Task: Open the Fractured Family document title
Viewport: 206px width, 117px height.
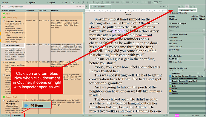Action: (x=13, y=21)
